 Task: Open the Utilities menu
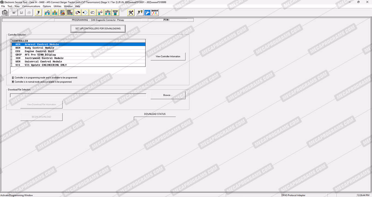click(57, 6)
